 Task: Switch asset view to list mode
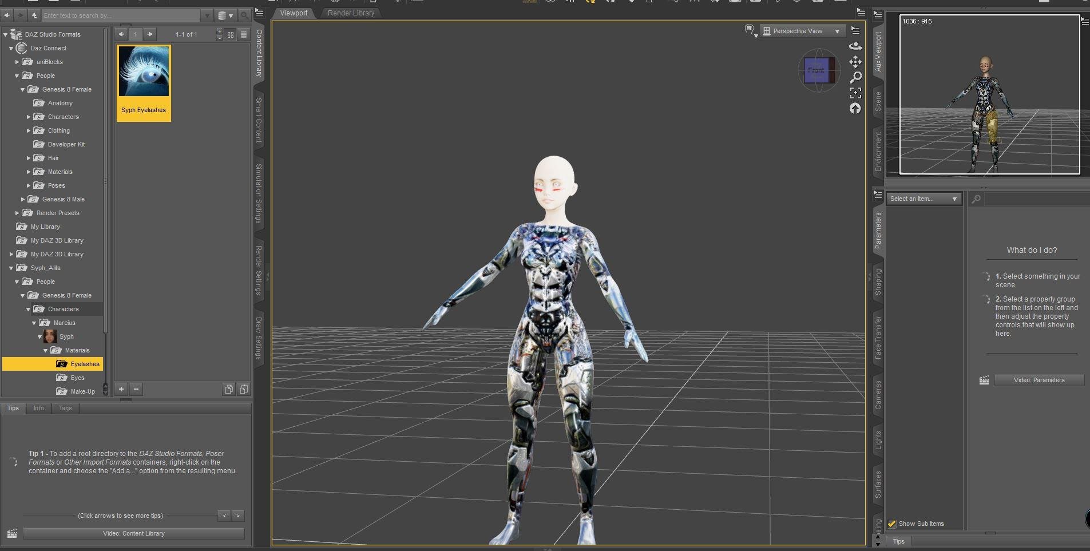tap(244, 34)
